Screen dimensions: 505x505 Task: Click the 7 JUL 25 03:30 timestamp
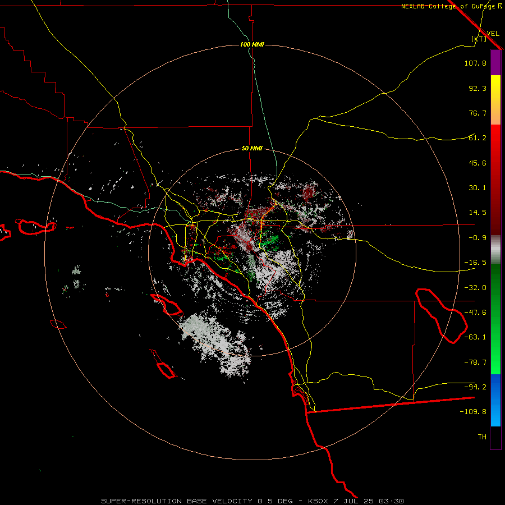pos(369,501)
